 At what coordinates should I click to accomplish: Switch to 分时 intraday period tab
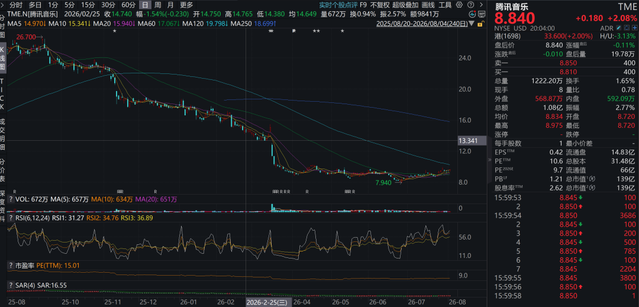click(x=17, y=5)
